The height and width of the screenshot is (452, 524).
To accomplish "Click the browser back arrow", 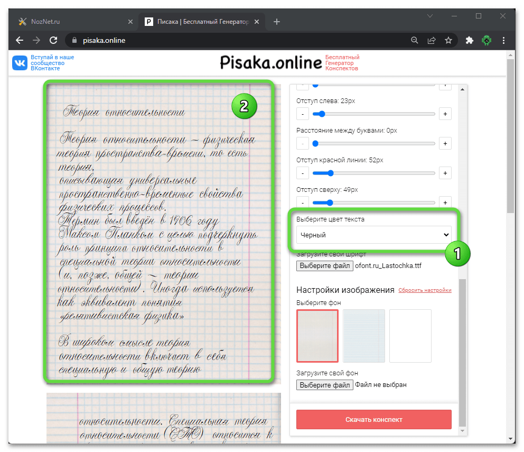I will pos(20,40).
